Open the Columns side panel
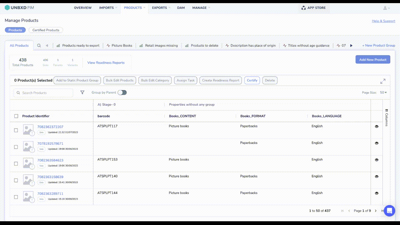 point(387,117)
